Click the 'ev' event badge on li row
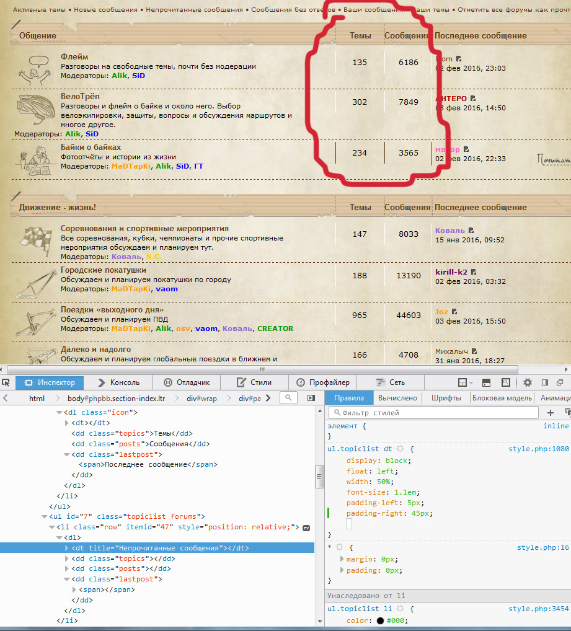This screenshot has height=631, width=571. pos(306,527)
